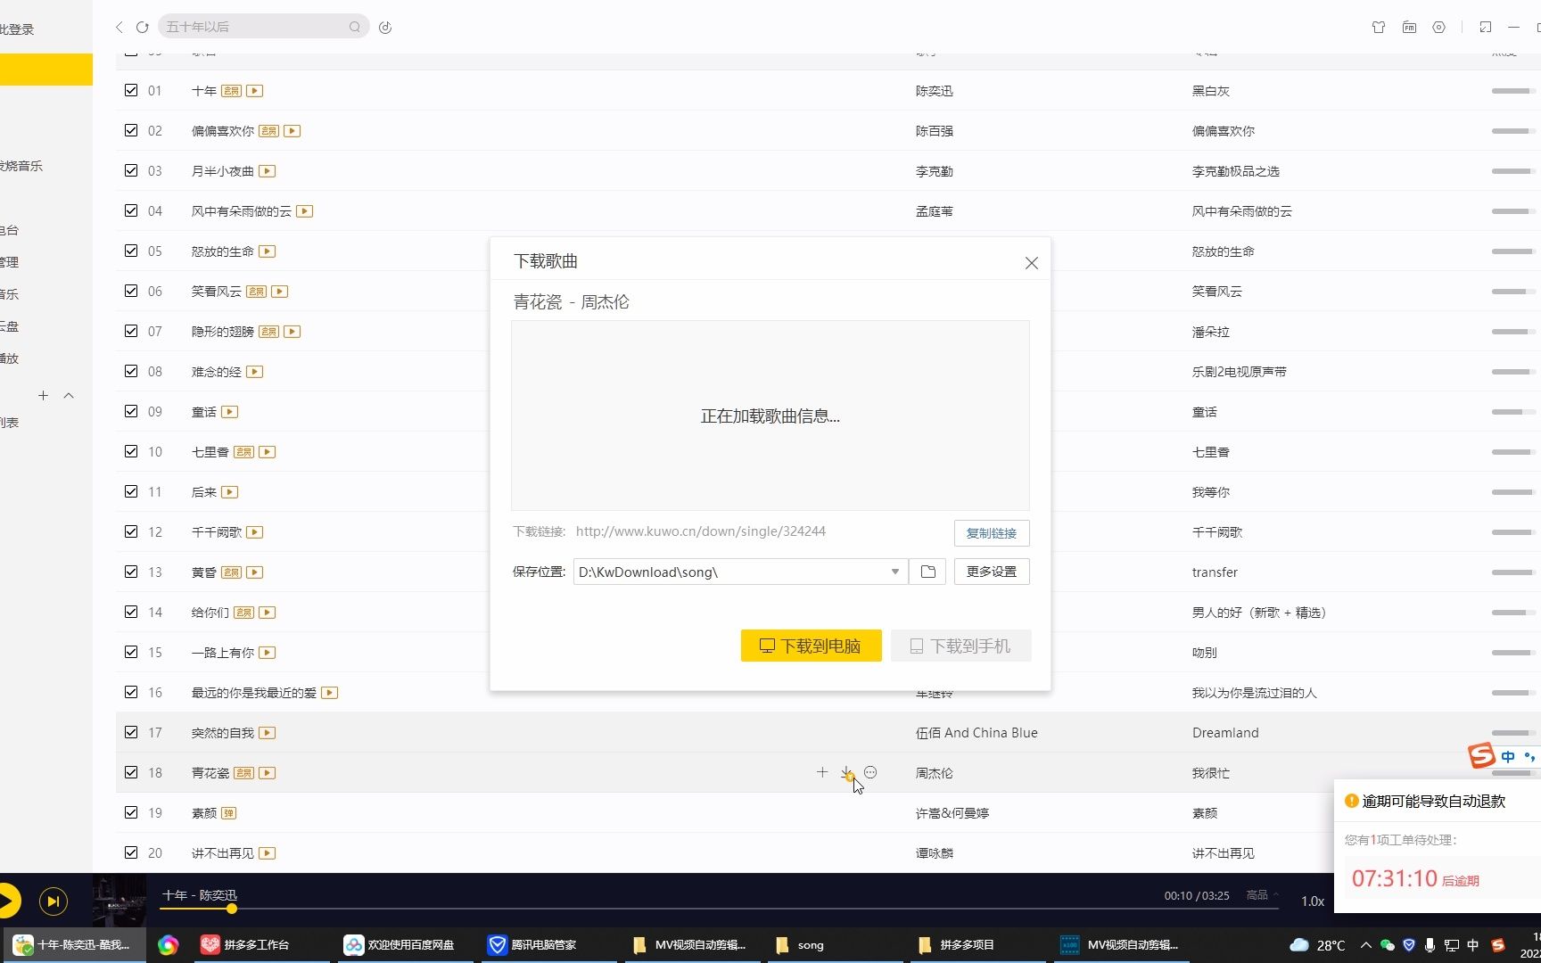Image resolution: width=1541 pixels, height=963 pixels.
Task: Click the now-playing album thumbnail
Action: coord(119,901)
